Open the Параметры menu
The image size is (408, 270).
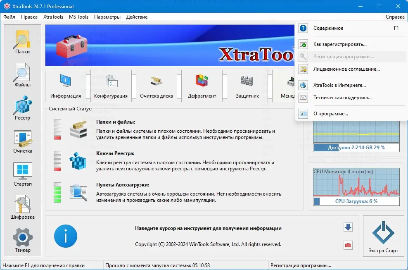(x=107, y=17)
